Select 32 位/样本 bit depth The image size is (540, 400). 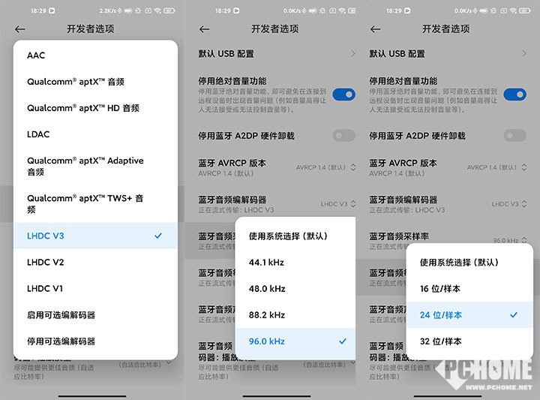469,341
